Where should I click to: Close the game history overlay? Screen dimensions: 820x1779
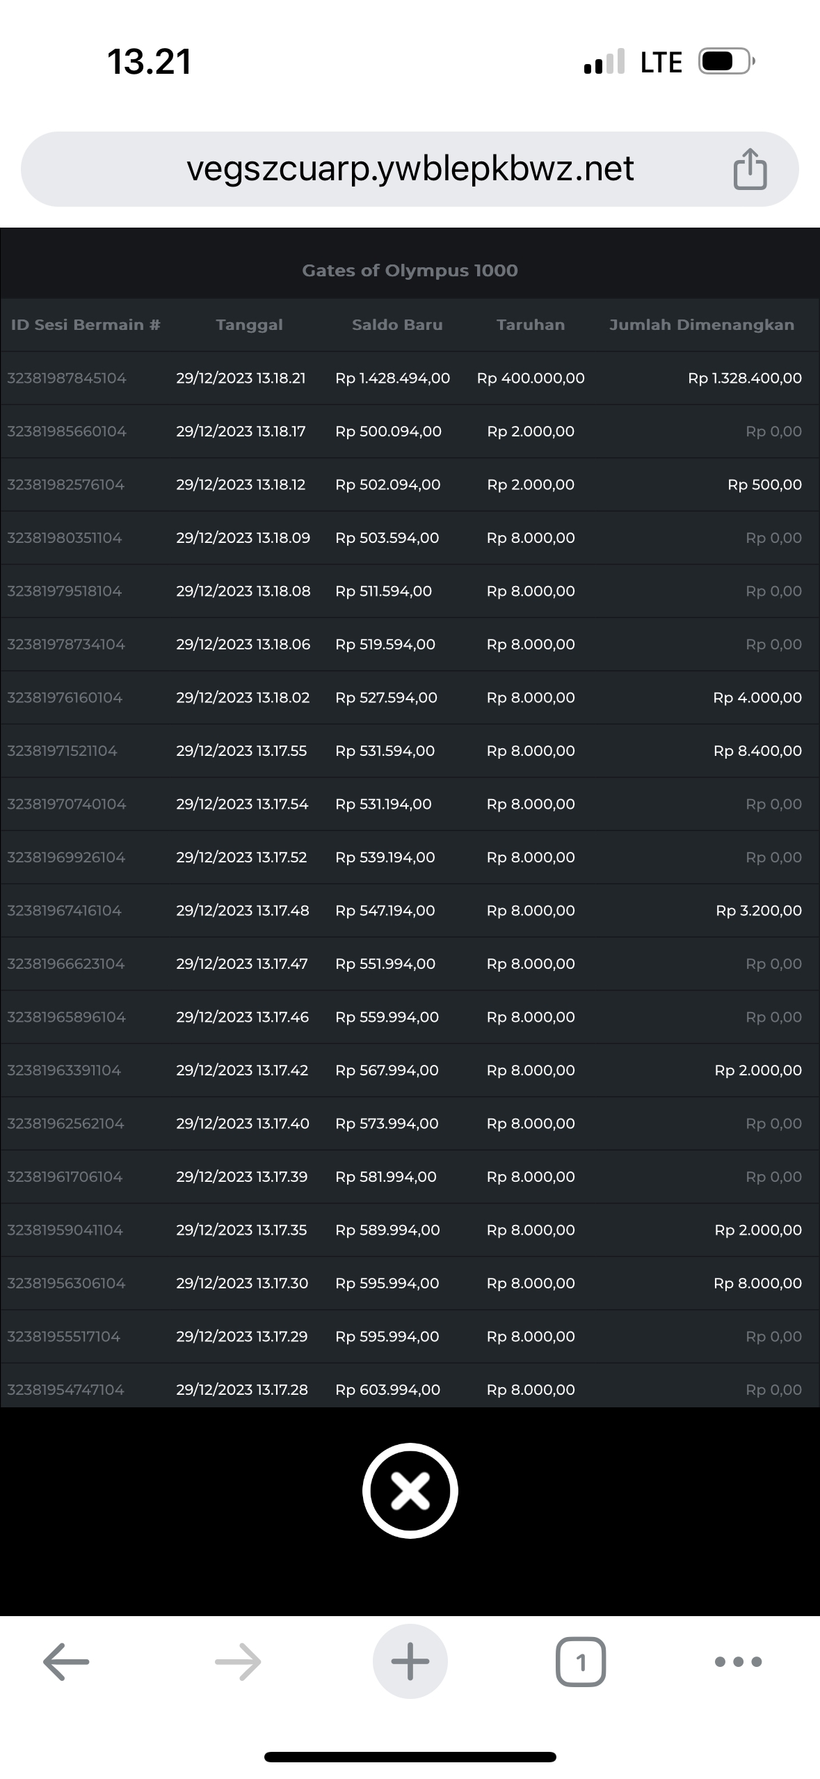pos(410,1490)
